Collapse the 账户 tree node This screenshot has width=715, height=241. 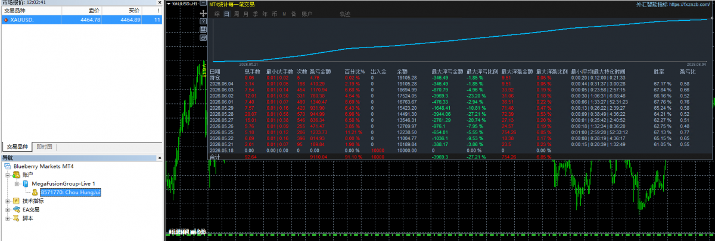(x=7, y=175)
